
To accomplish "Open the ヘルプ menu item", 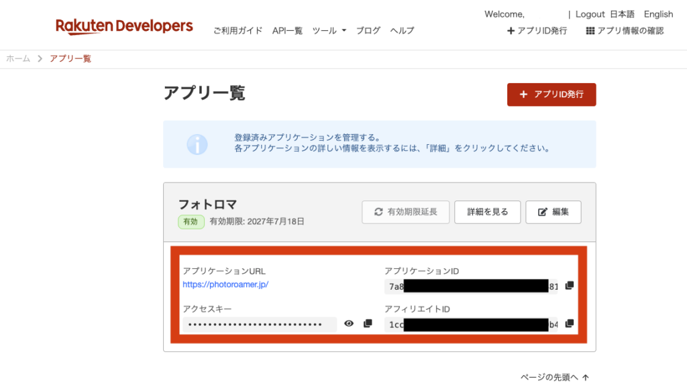I will pyautogui.click(x=403, y=31).
